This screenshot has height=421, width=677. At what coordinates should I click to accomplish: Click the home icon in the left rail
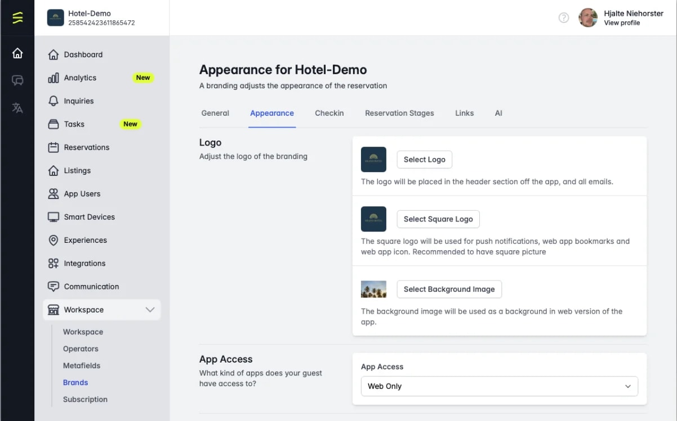tap(17, 53)
